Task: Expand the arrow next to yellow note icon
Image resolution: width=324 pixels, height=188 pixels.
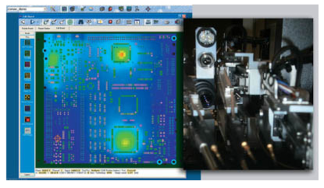Action: (x=105, y=22)
